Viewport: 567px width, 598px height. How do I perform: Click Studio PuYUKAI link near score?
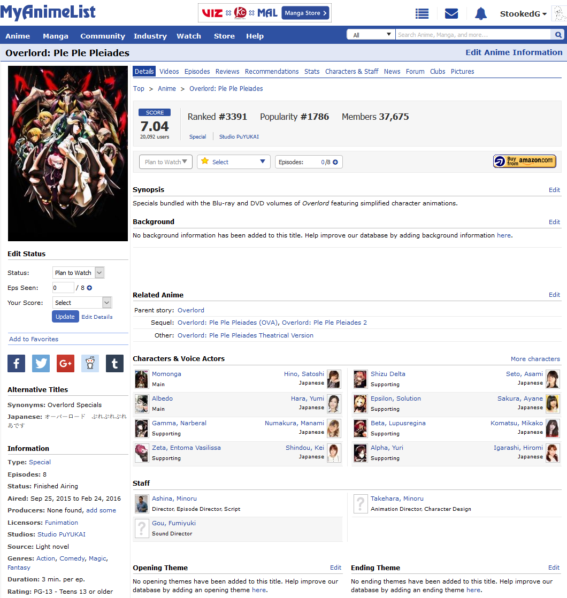coord(239,136)
